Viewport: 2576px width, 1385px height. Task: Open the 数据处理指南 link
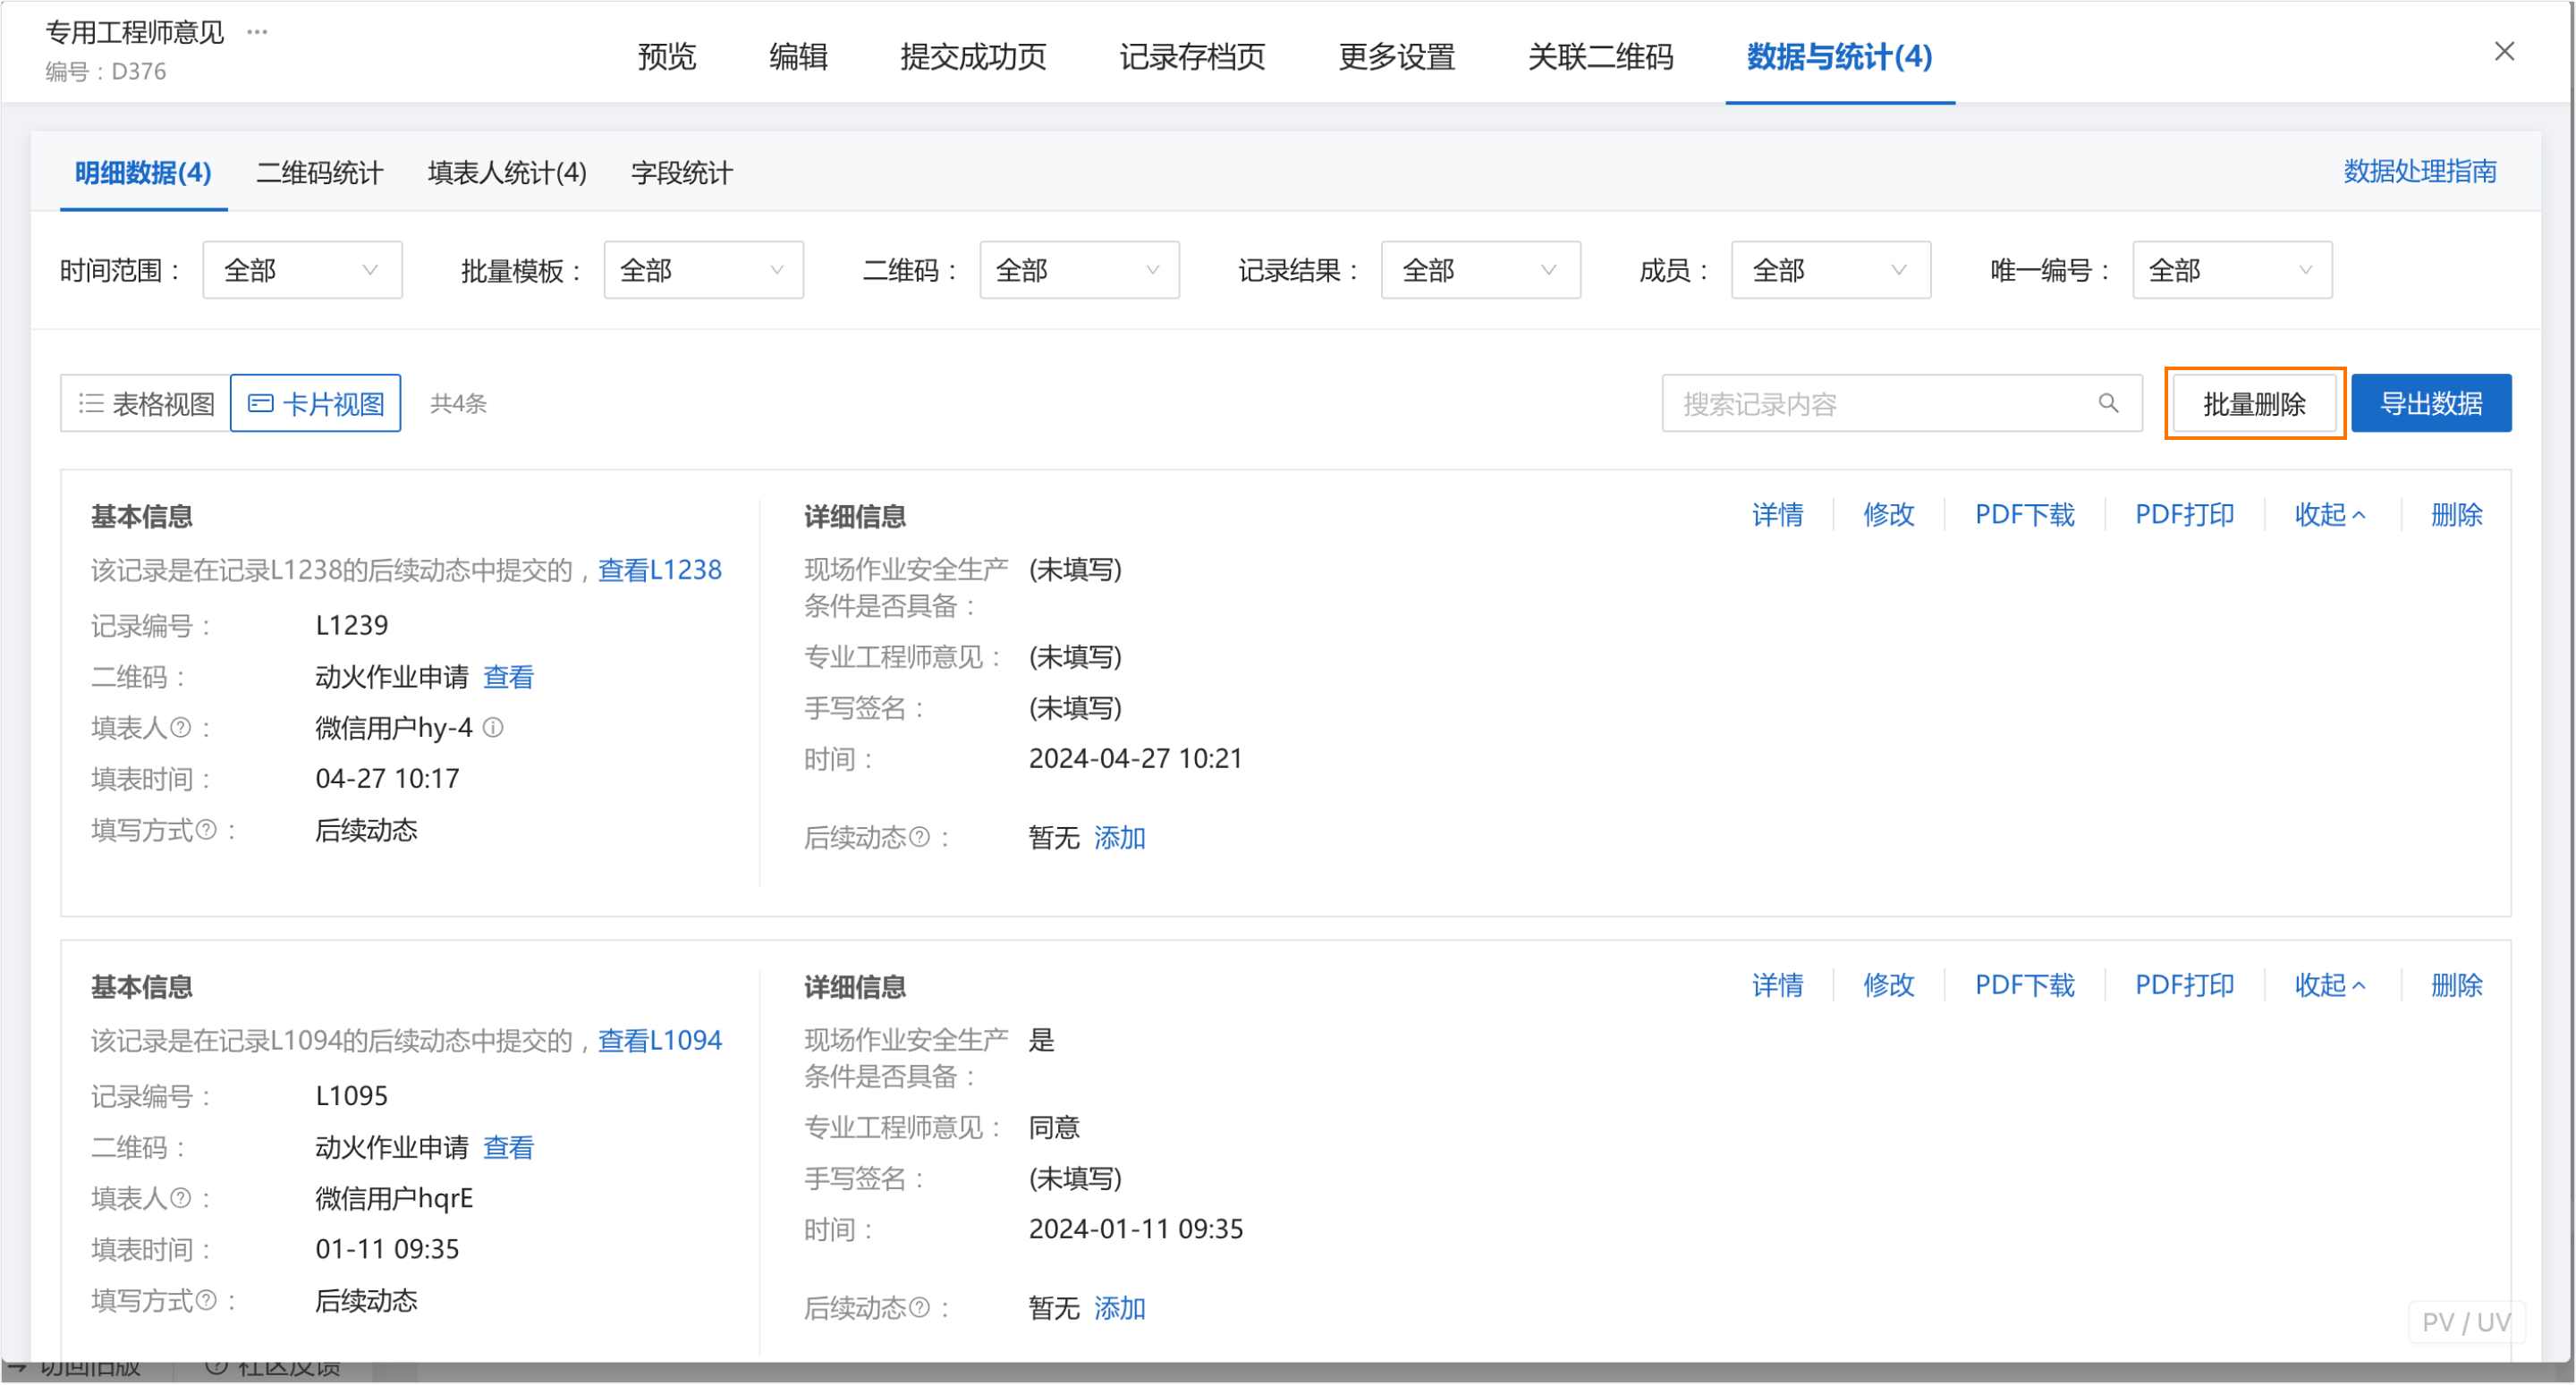pyautogui.click(x=2419, y=171)
